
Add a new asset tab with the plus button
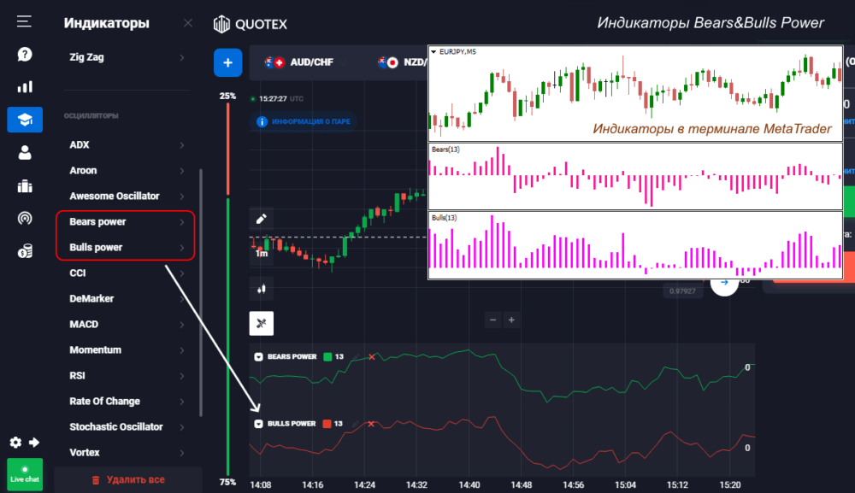[228, 62]
